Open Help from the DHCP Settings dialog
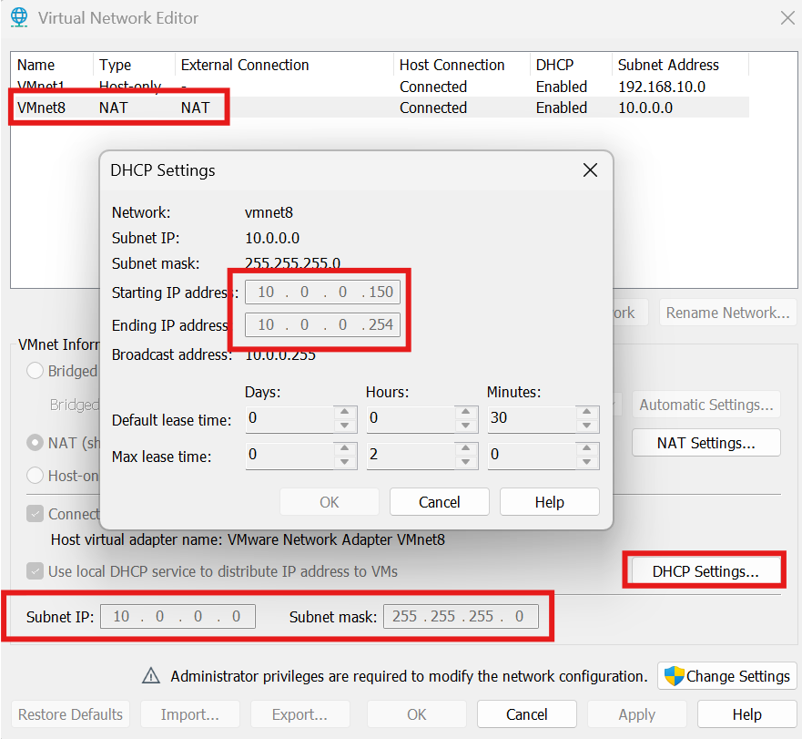This screenshot has height=739, width=802. (549, 502)
